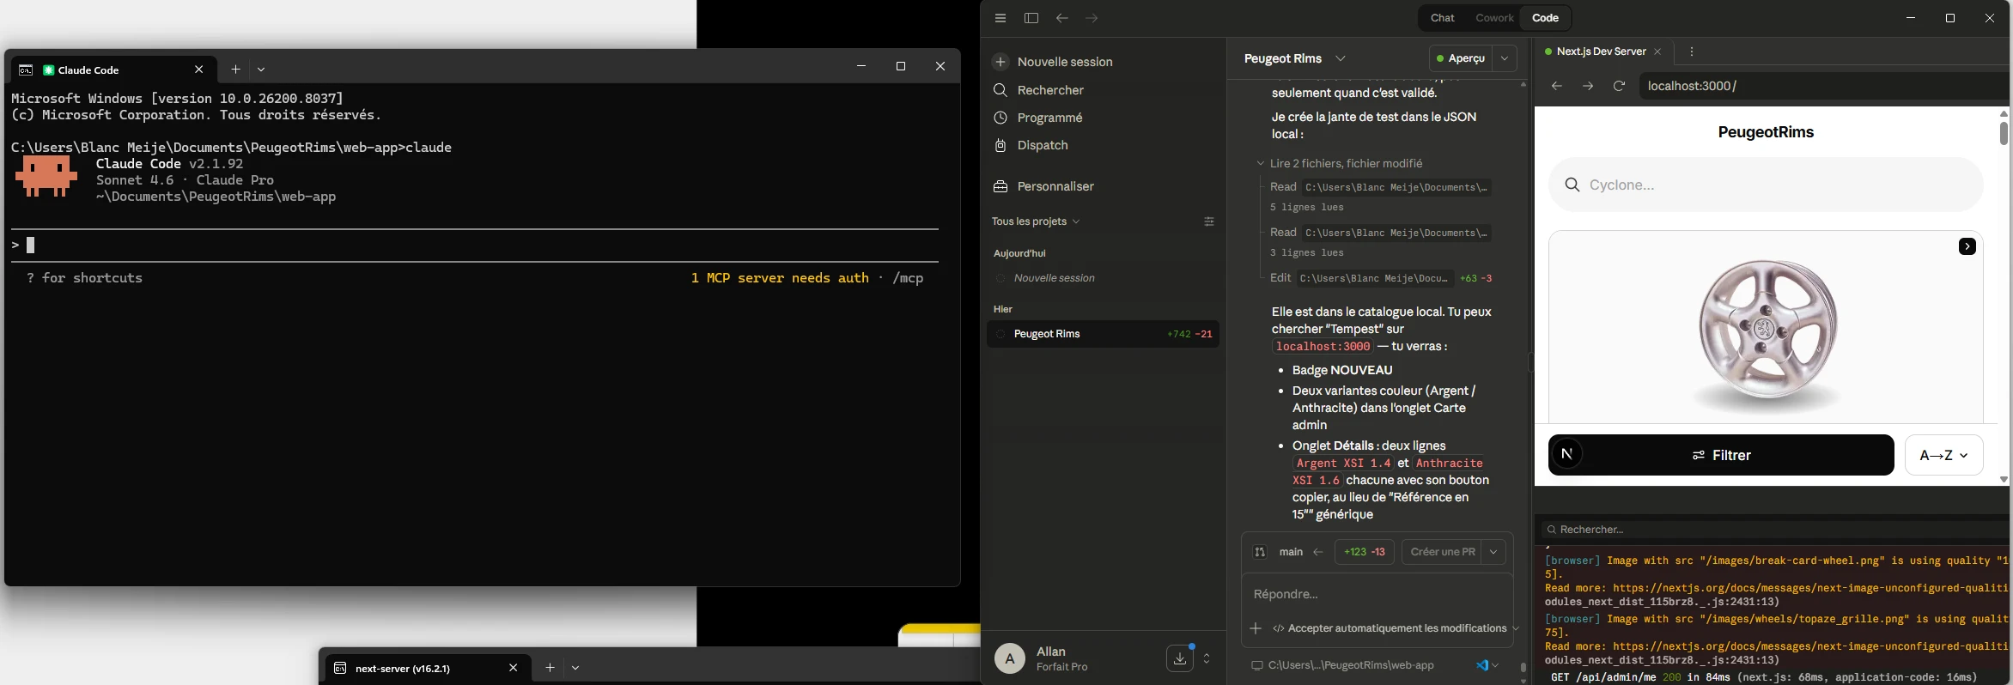Open the dropdown next to VS Code icon
This screenshot has width=2013, height=685.
tap(1495, 665)
